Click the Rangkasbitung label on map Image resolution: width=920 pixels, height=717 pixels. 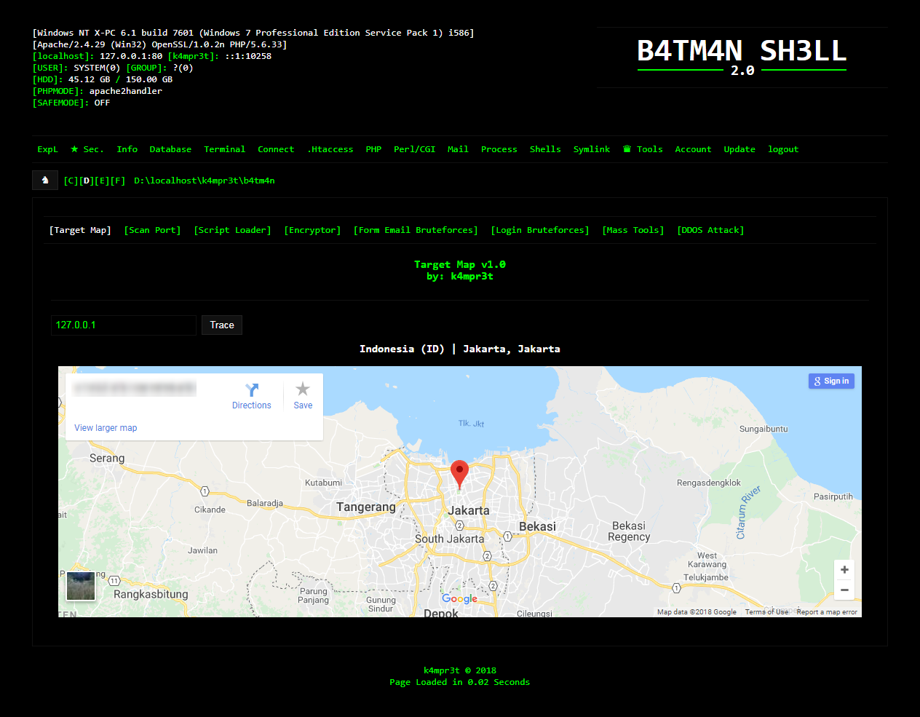151,594
